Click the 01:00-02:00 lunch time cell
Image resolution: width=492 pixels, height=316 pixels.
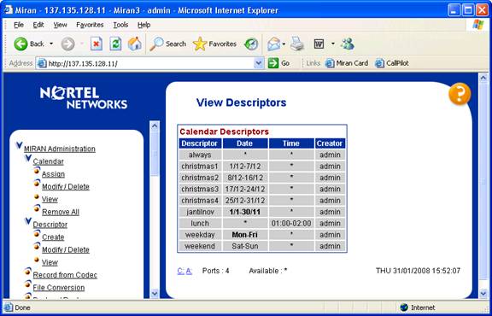291,224
